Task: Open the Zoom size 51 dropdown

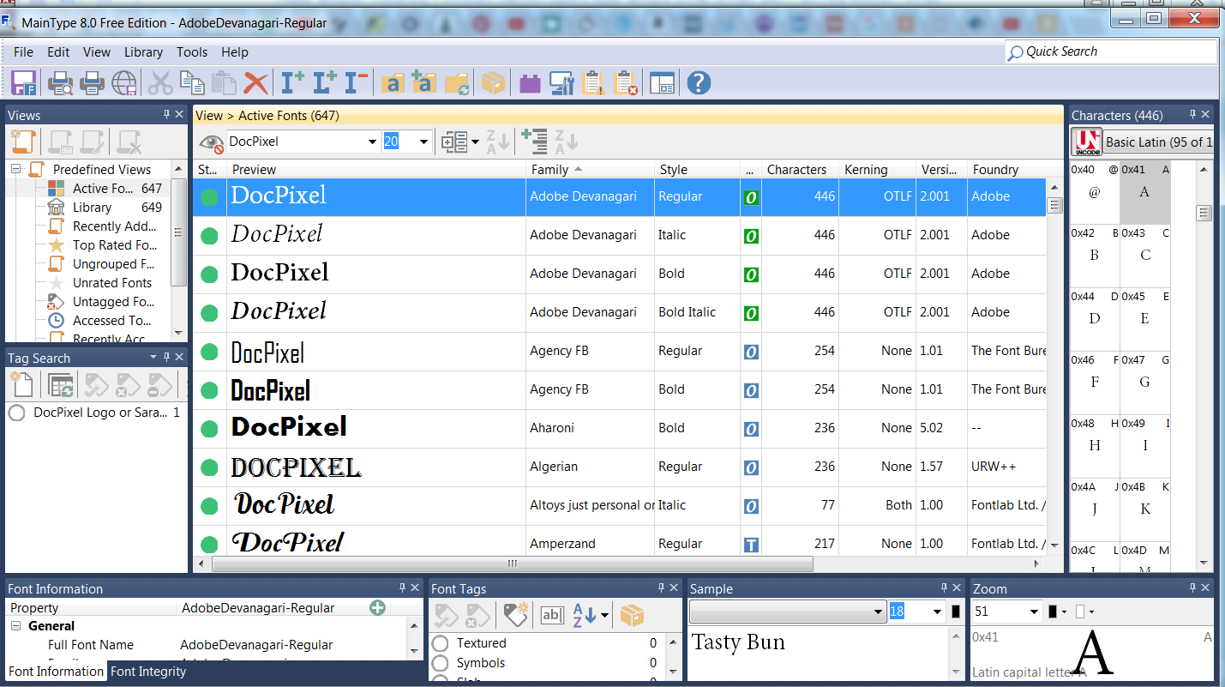Action: point(1033,612)
